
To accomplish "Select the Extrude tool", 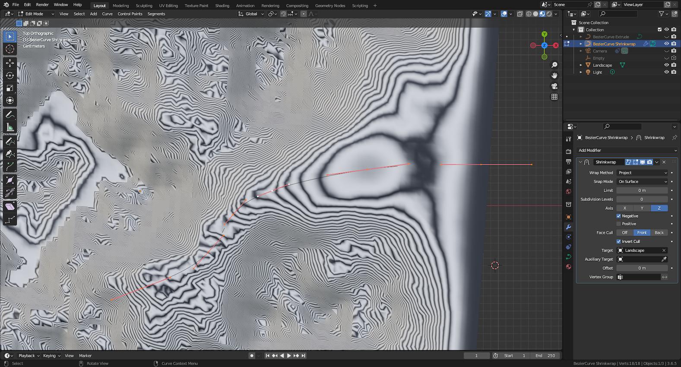I will [x=10, y=167].
